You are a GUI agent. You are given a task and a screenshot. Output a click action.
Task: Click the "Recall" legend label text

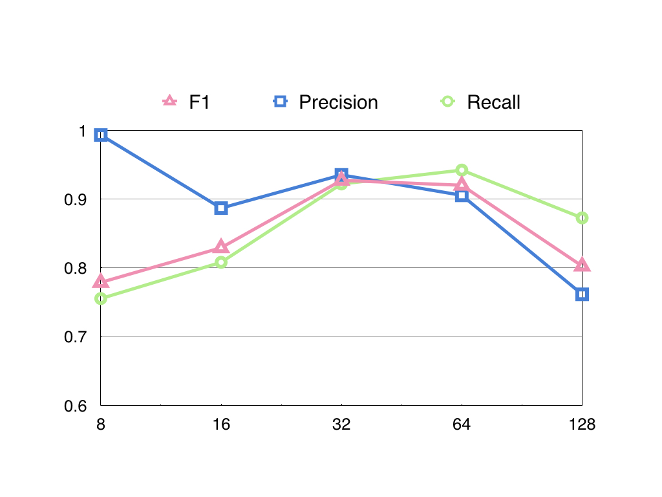[x=493, y=102]
